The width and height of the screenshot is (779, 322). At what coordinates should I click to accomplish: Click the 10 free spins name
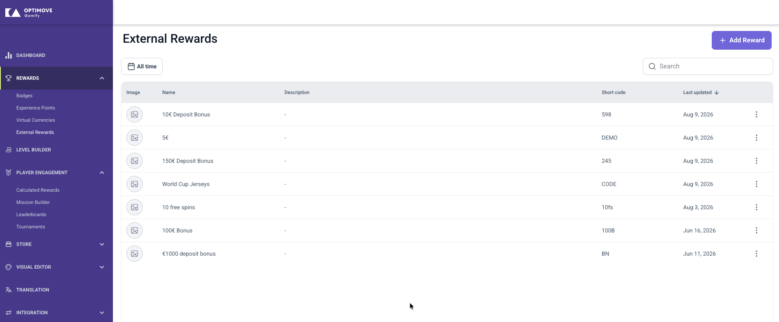(179, 207)
